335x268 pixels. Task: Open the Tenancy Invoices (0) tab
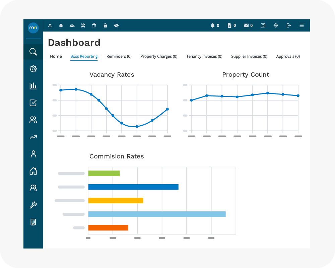point(204,56)
